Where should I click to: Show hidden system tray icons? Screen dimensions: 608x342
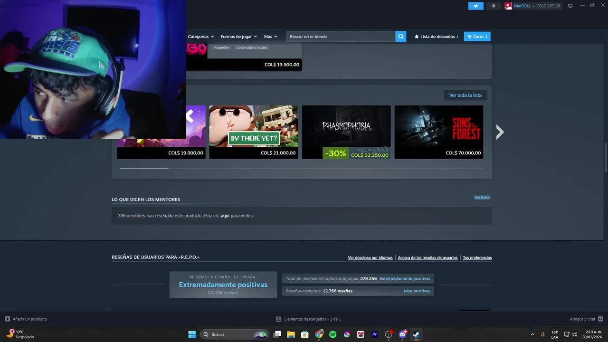(532, 334)
